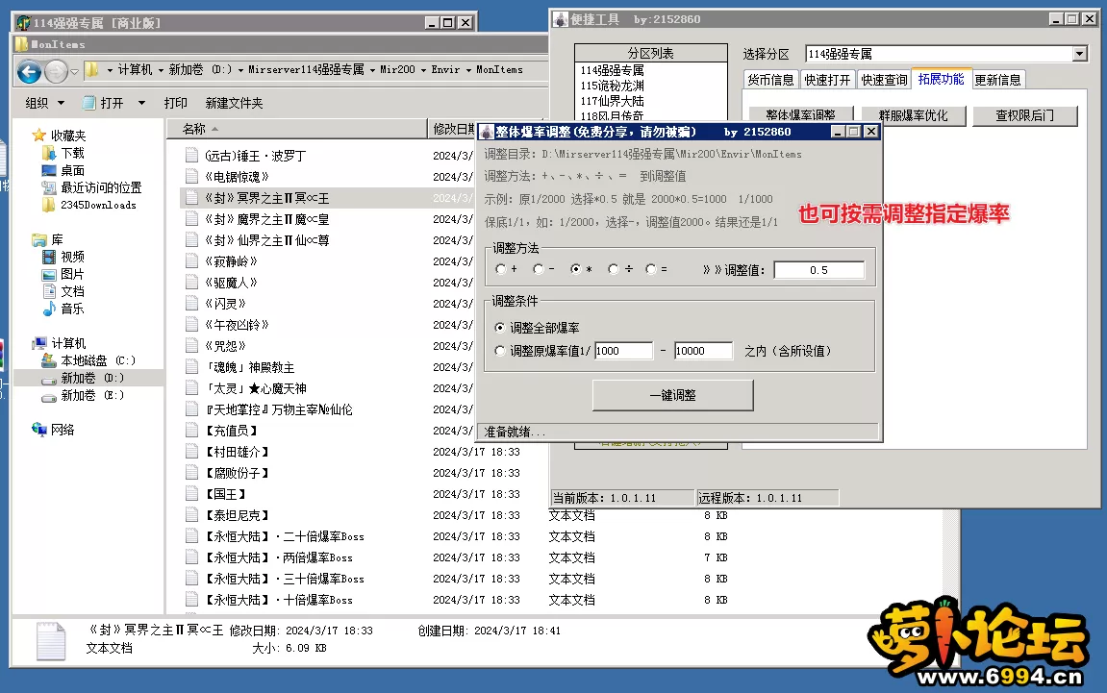The width and height of the screenshot is (1107, 693).
Task: Click 新建文件夹 in Explorer toolbar
Action: coord(234,103)
